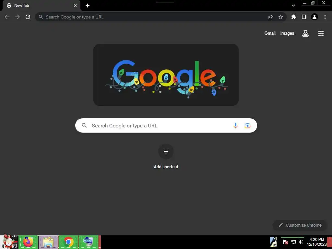332x249 pixels.
Task: Go back using the back arrow
Action: (7, 17)
